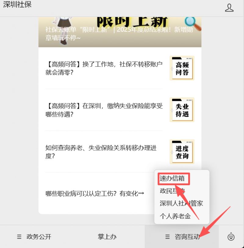Open the account profile icon at top right

(x=229, y=8)
